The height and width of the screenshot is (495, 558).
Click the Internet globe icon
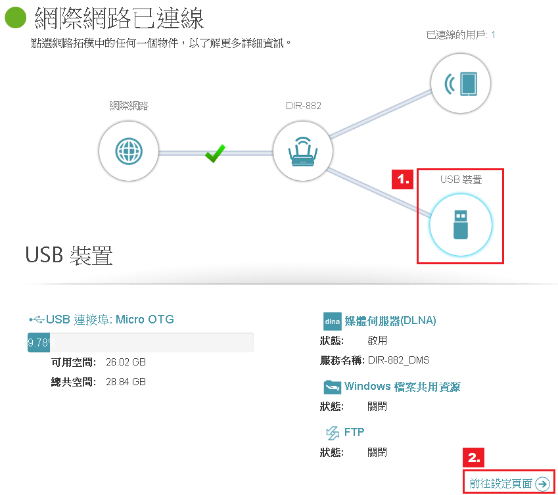pyautogui.click(x=128, y=152)
